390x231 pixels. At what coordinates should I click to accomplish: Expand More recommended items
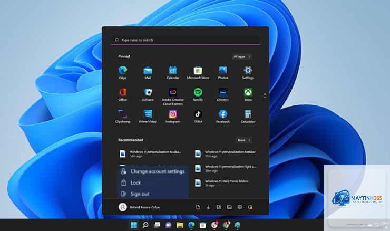point(243,140)
